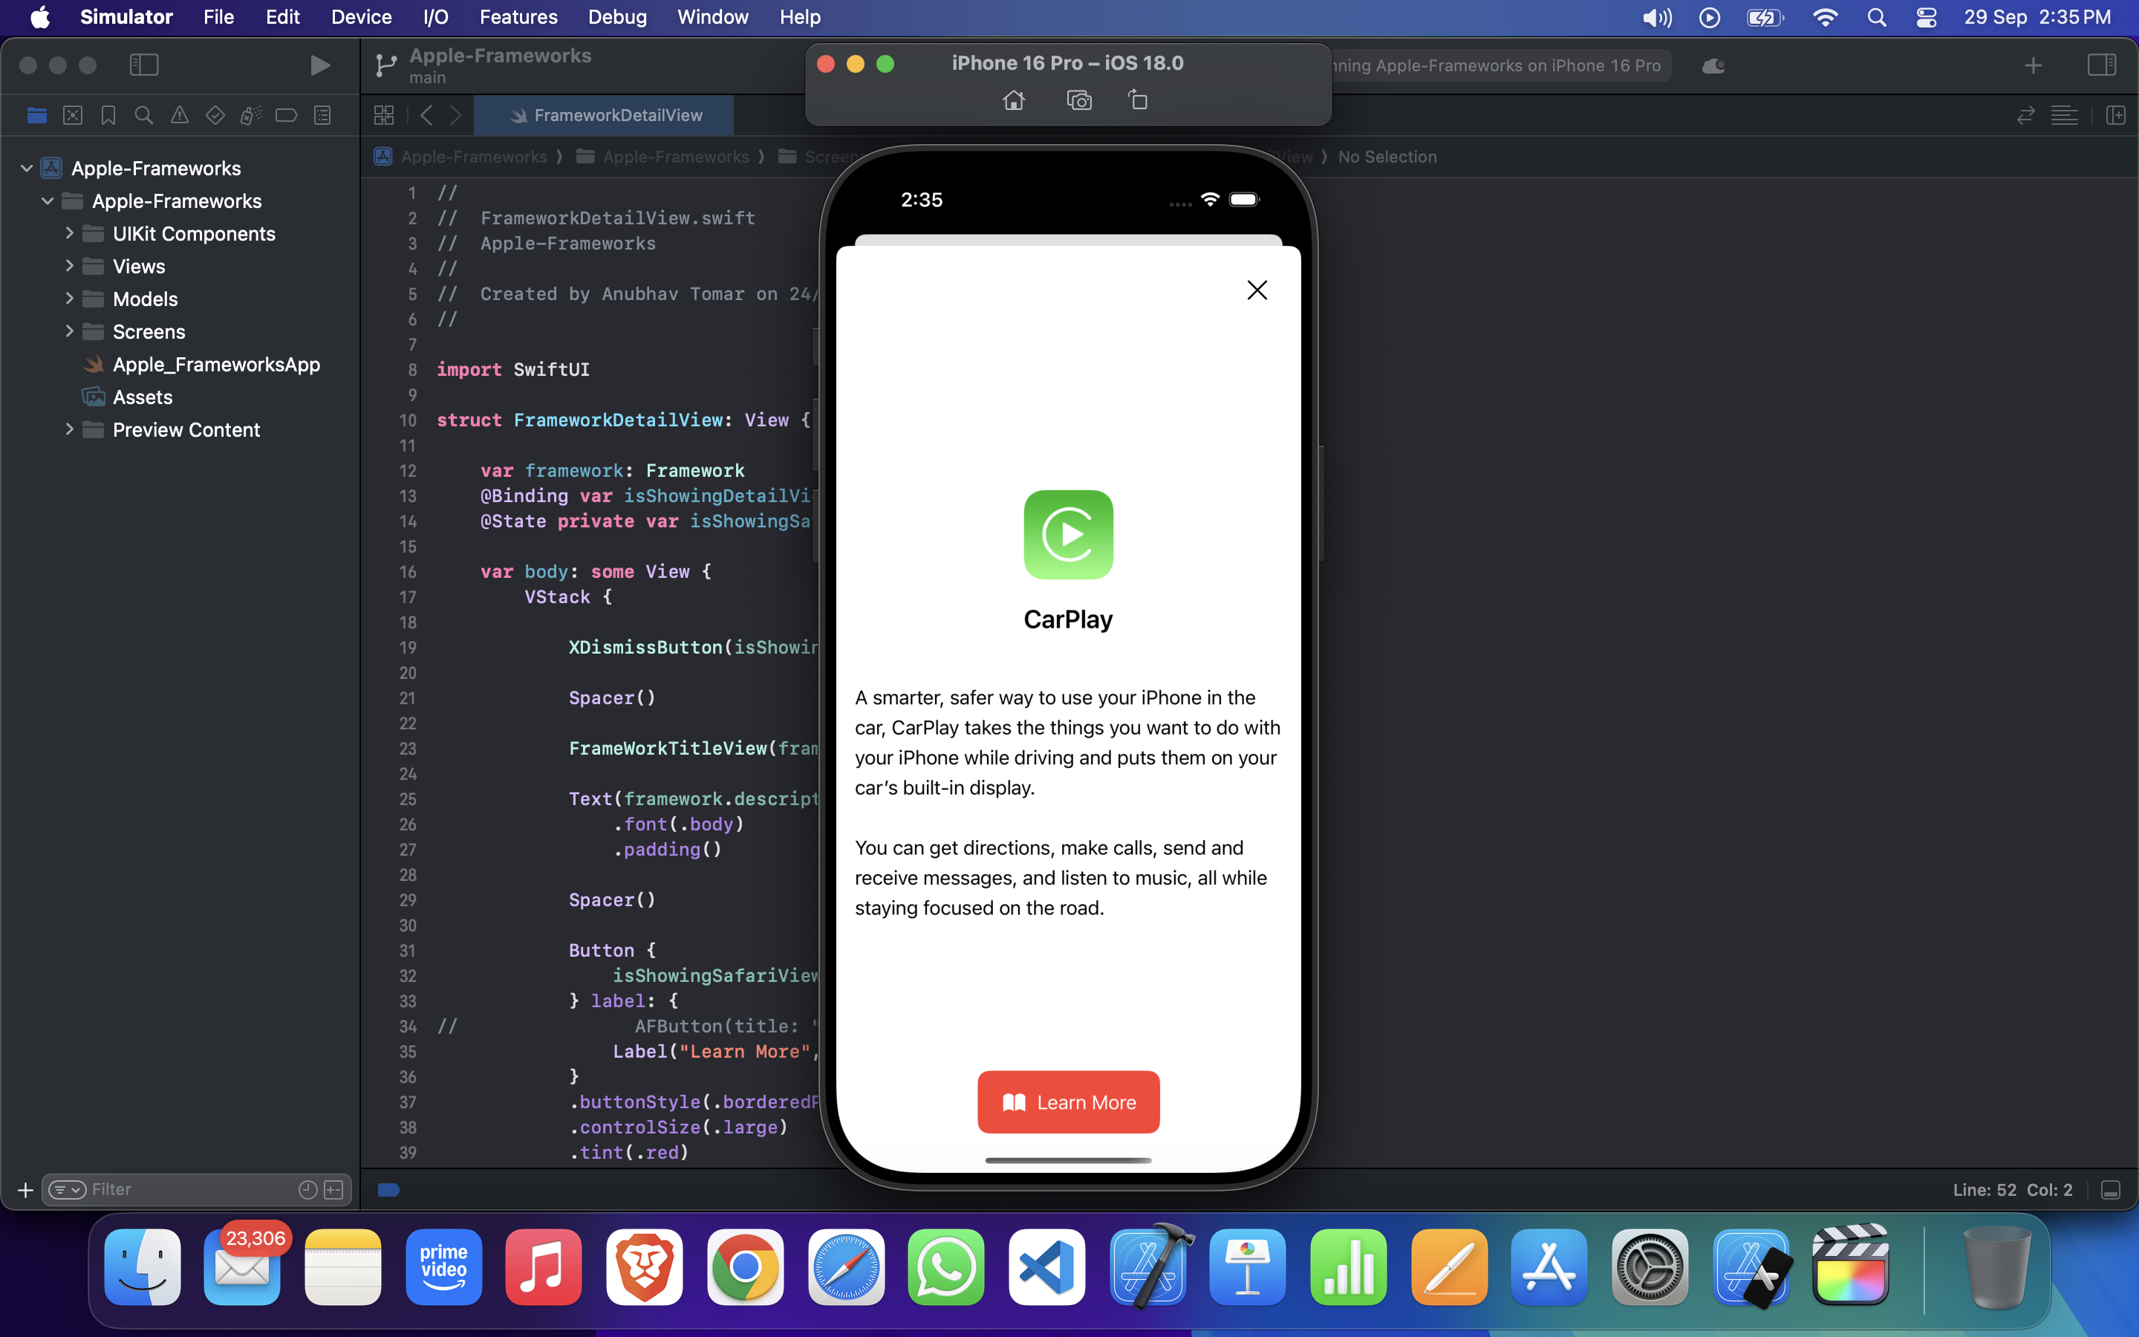Click the simulator home indicator bar
The width and height of the screenshot is (2139, 1337).
pos(1068,1160)
